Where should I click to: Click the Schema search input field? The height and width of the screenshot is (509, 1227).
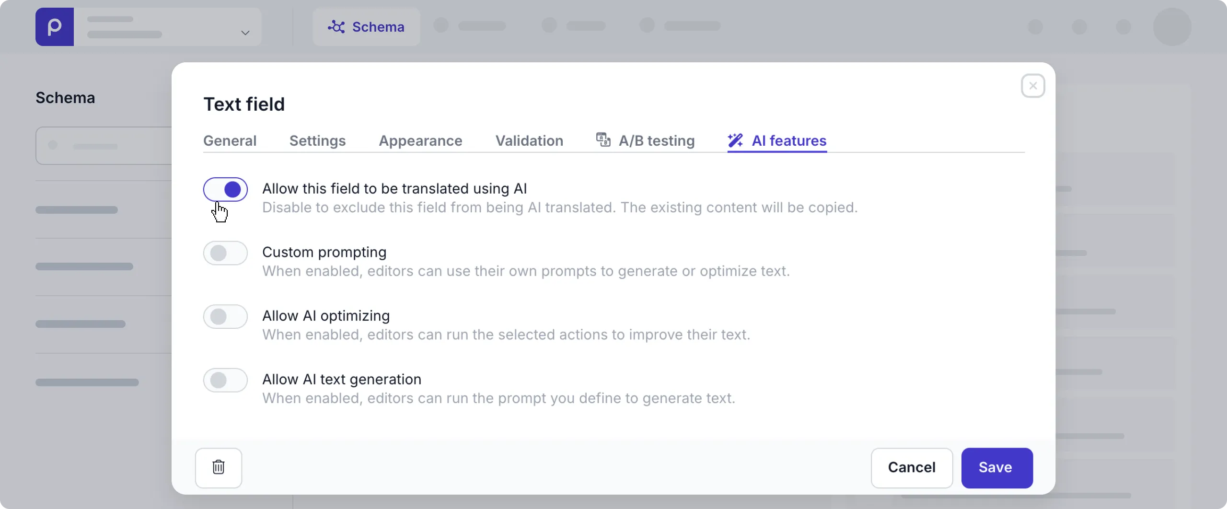104,146
